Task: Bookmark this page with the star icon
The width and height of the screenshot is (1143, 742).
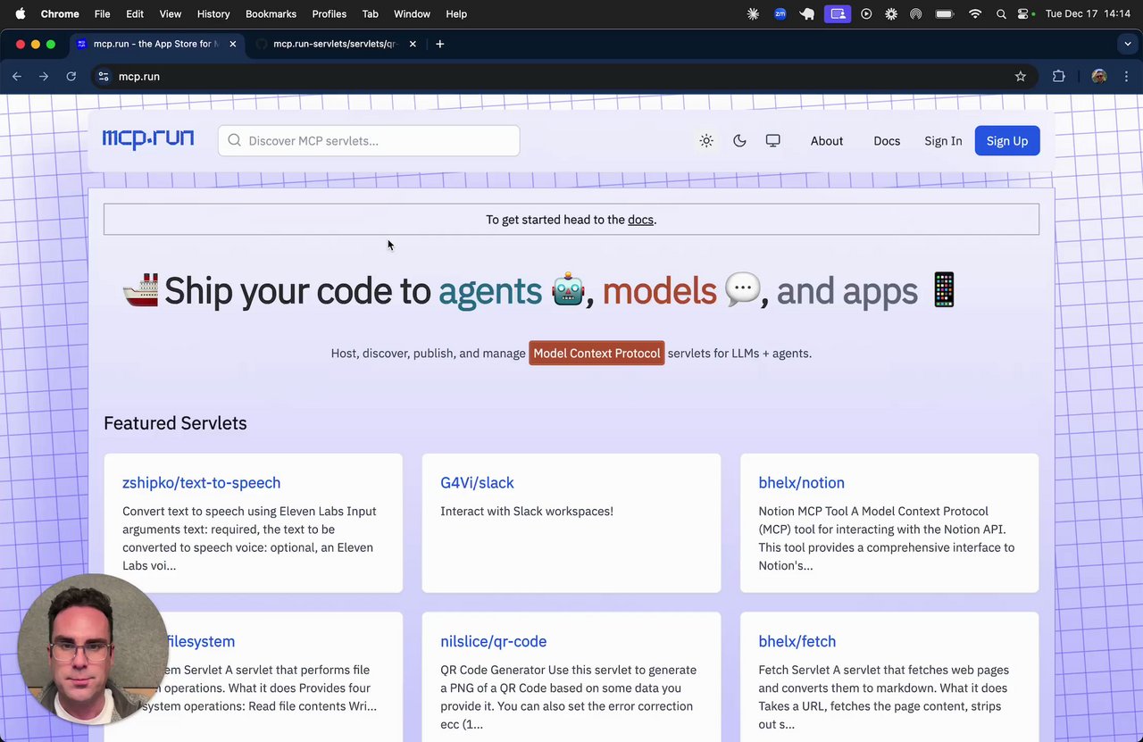Action: pos(1021,77)
